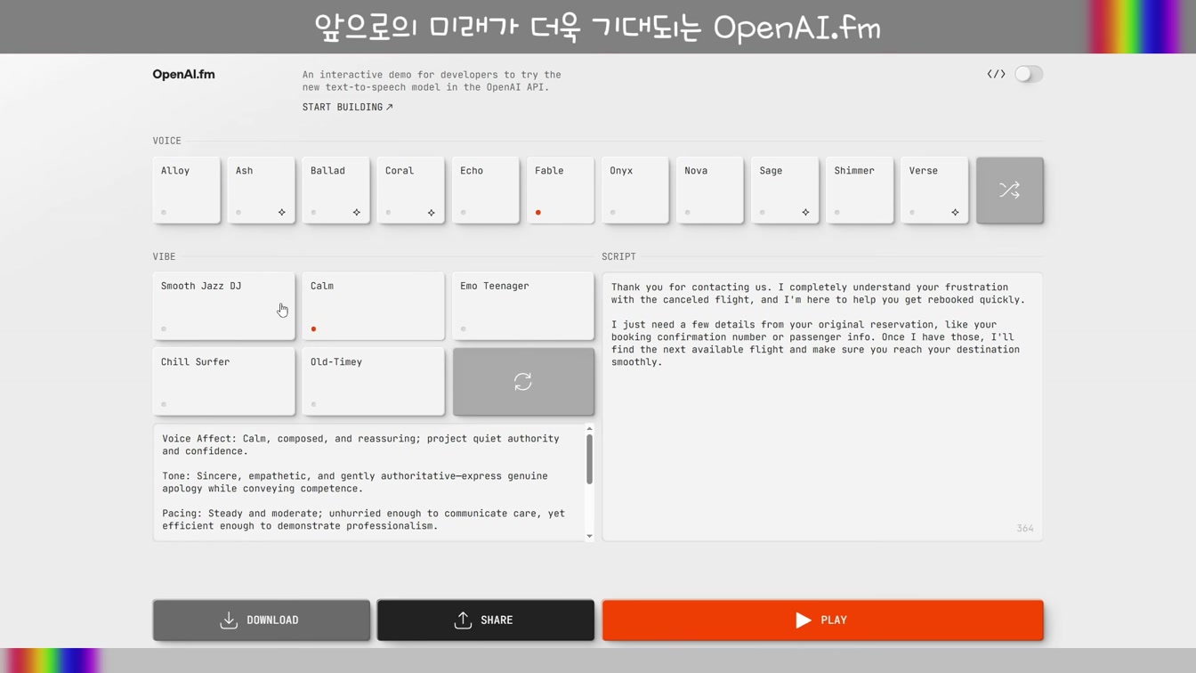
Task: Click the instructions scrollbar up arrow
Action: (x=589, y=429)
